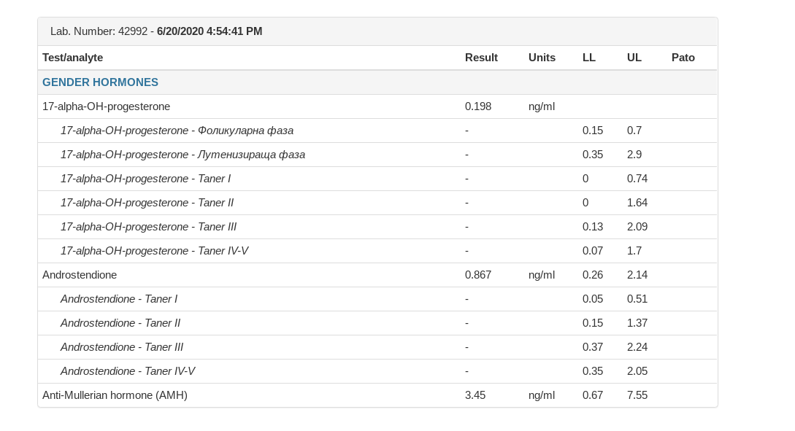Select the GENDER HORMONES section heading
This screenshot has height=431, width=795.
click(101, 82)
